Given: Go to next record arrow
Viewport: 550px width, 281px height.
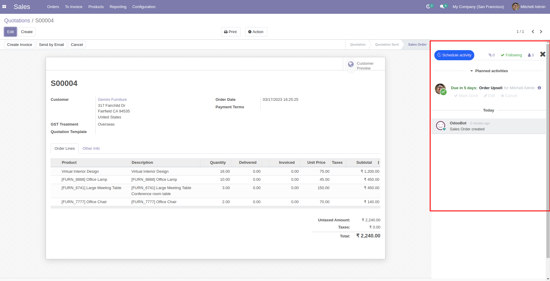Looking at the screenshot, I should coord(541,32).
